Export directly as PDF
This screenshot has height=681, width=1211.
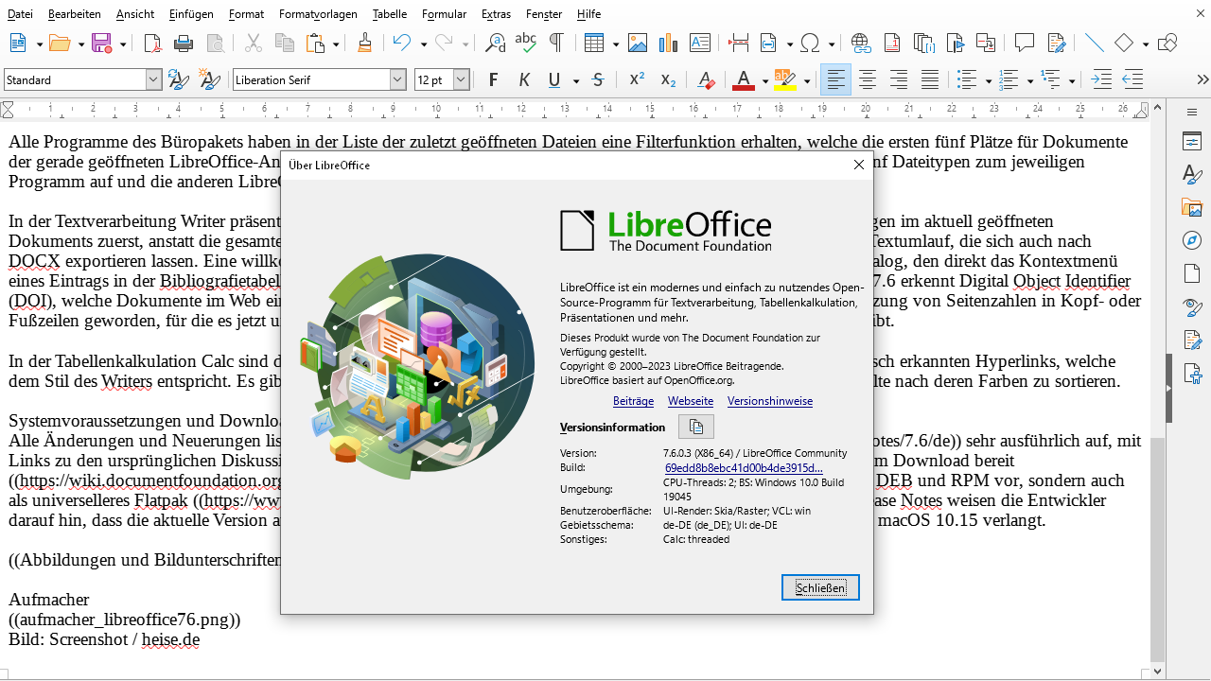(x=152, y=43)
